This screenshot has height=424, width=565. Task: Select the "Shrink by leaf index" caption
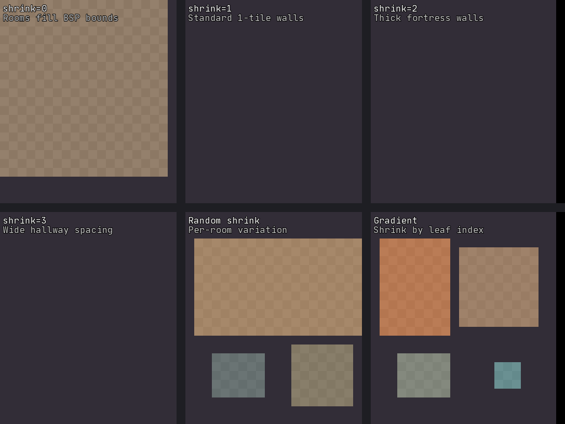click(428, 230)
